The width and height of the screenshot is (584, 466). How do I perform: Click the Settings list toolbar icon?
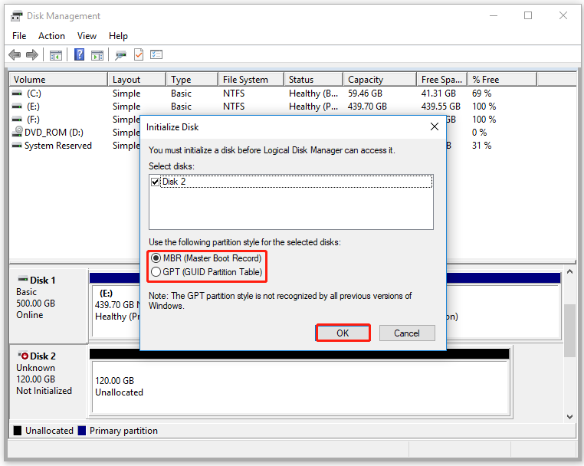(156, 54)
